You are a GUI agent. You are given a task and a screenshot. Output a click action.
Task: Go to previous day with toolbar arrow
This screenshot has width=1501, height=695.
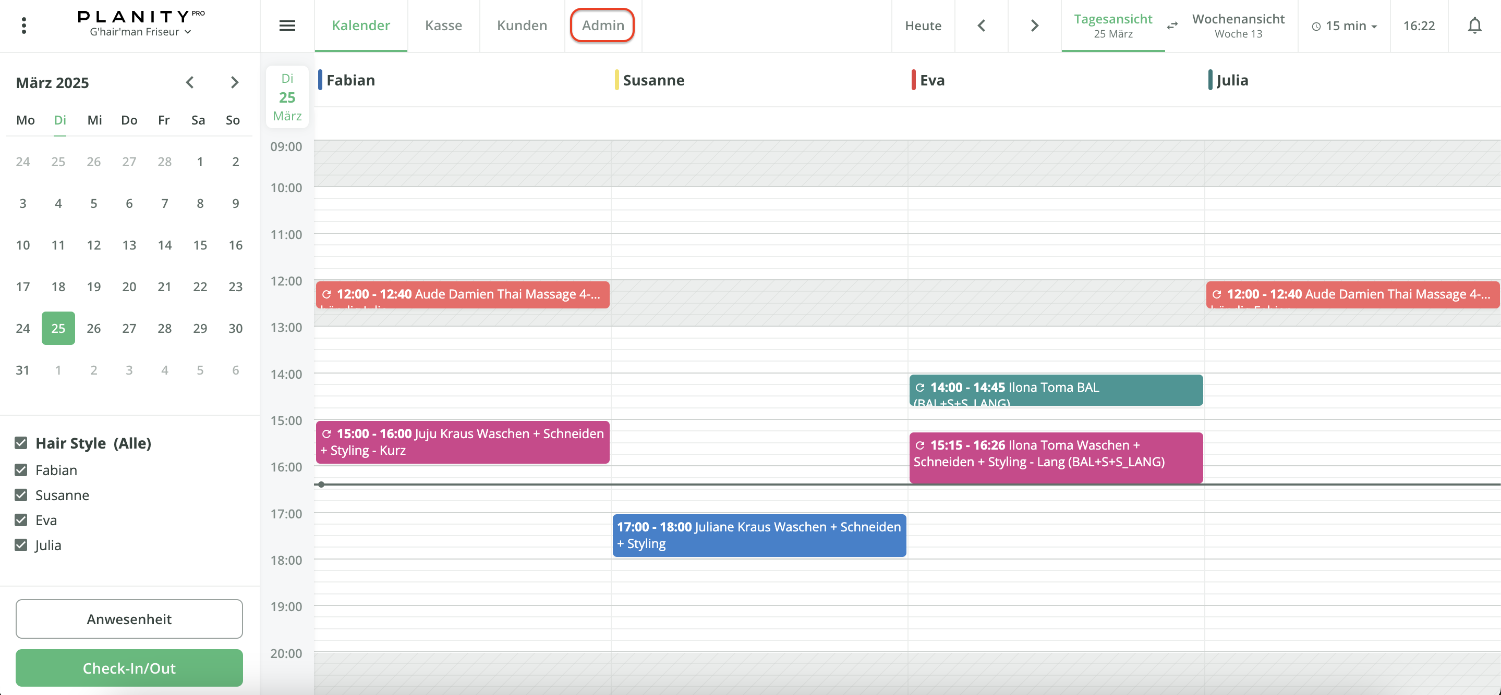[x=981, y=26]
